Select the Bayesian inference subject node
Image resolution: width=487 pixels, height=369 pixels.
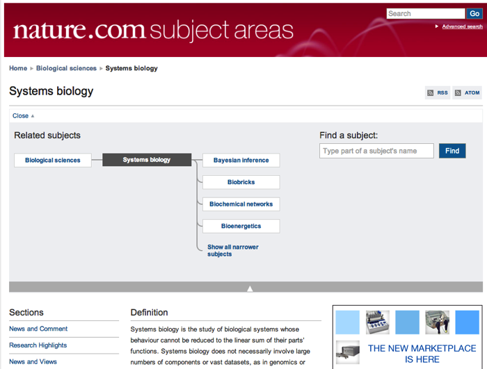click(x=241, y=160)
